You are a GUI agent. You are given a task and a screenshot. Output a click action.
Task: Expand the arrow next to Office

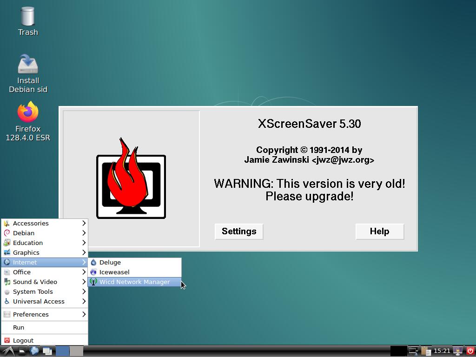(x=84, y=272)
